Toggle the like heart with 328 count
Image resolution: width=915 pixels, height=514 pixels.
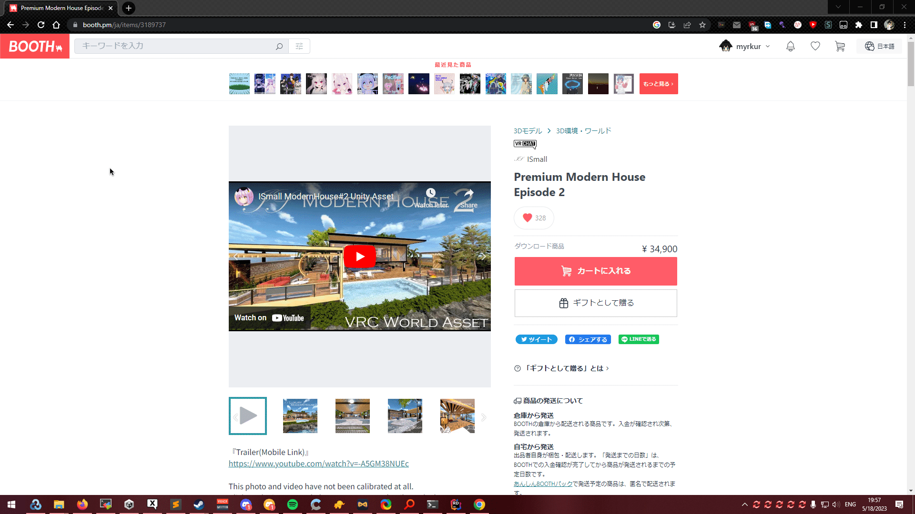click(534, 218)
